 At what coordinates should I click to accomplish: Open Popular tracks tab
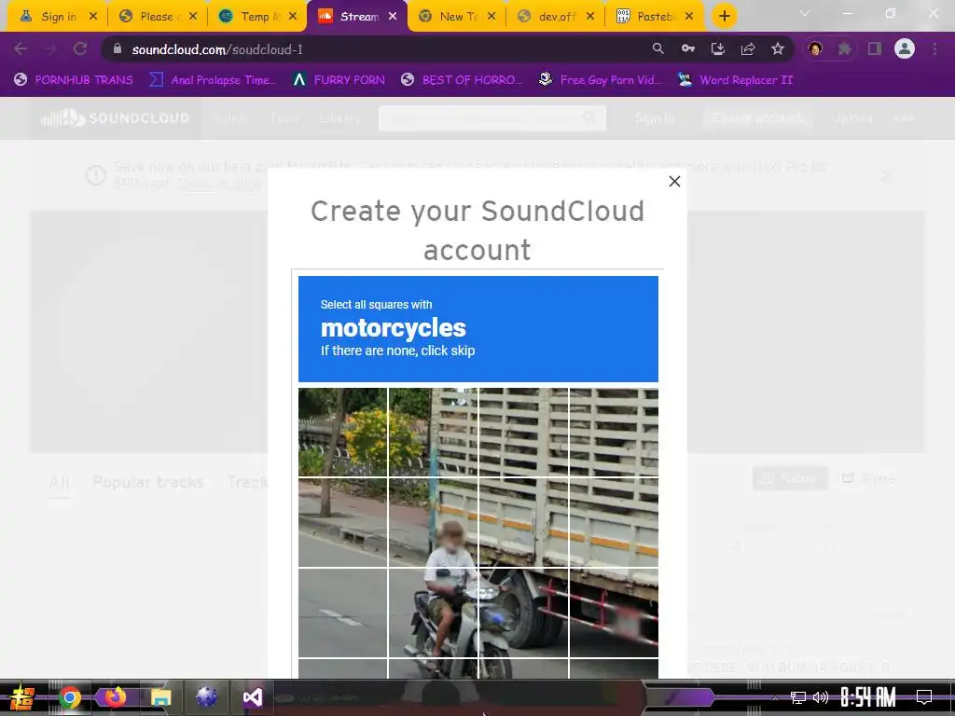[148, 482]
